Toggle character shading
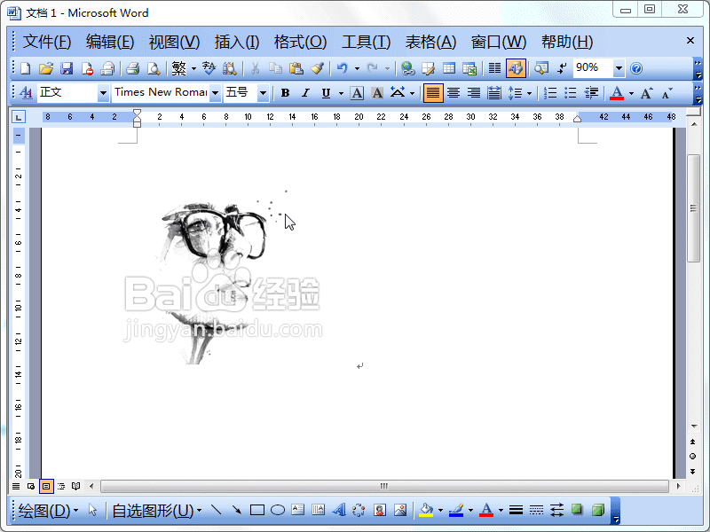 click(x=377, y=93)
